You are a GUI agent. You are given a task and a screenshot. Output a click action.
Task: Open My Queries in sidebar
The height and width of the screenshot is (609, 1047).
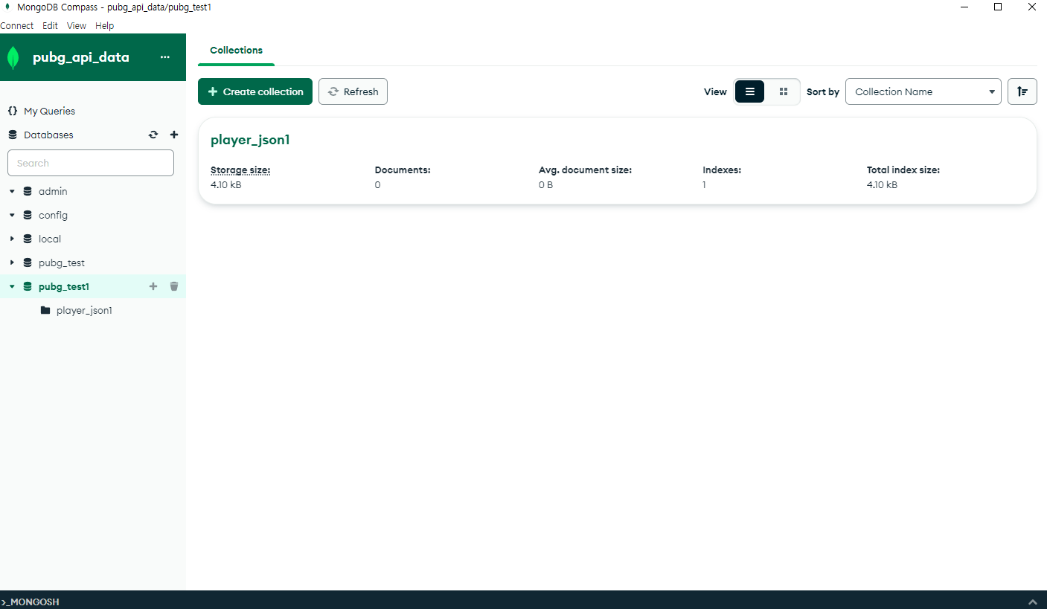point(49,111)
